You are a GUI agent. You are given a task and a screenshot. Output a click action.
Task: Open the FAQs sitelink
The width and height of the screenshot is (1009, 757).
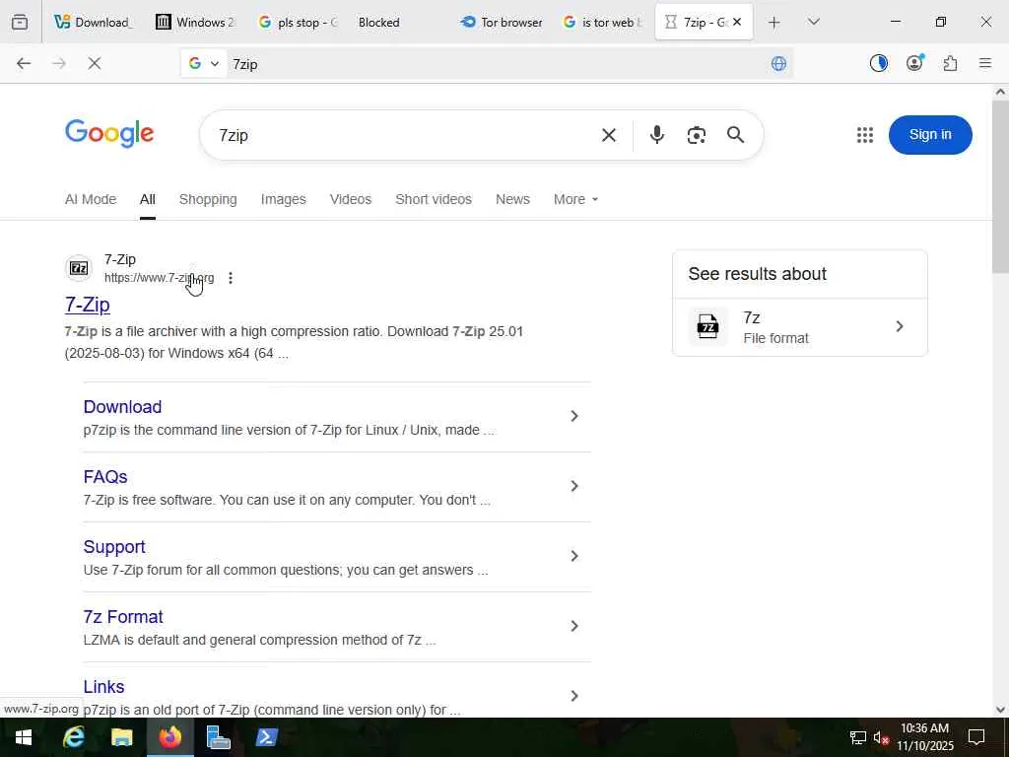(x=104, y=477)
